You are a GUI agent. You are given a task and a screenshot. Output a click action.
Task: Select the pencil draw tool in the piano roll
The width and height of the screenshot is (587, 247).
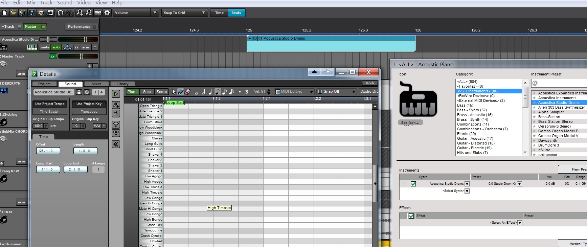[x=181, y=92]
